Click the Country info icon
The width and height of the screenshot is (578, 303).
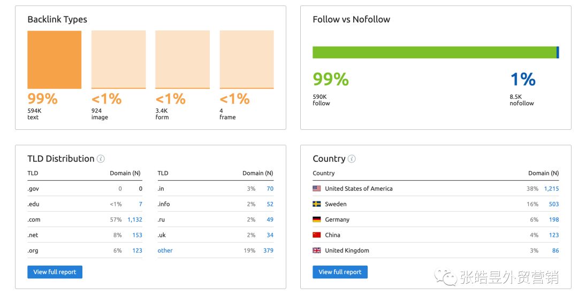click(352, 159)
